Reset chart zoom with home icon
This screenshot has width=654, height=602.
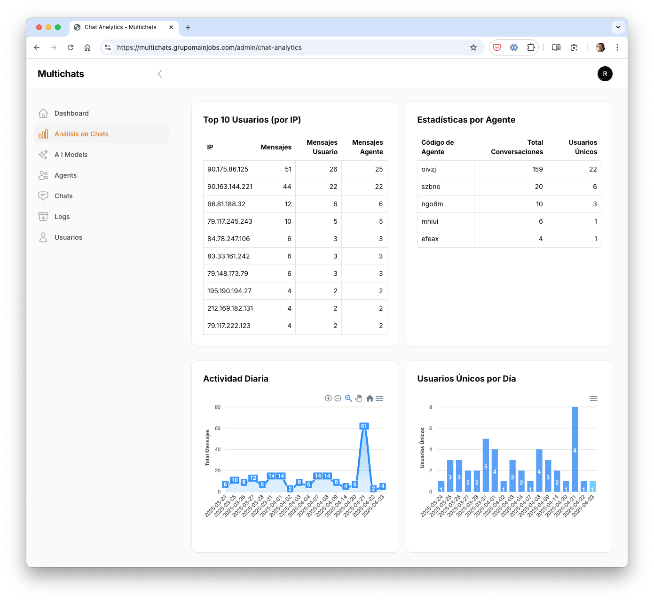click(370, 399)
